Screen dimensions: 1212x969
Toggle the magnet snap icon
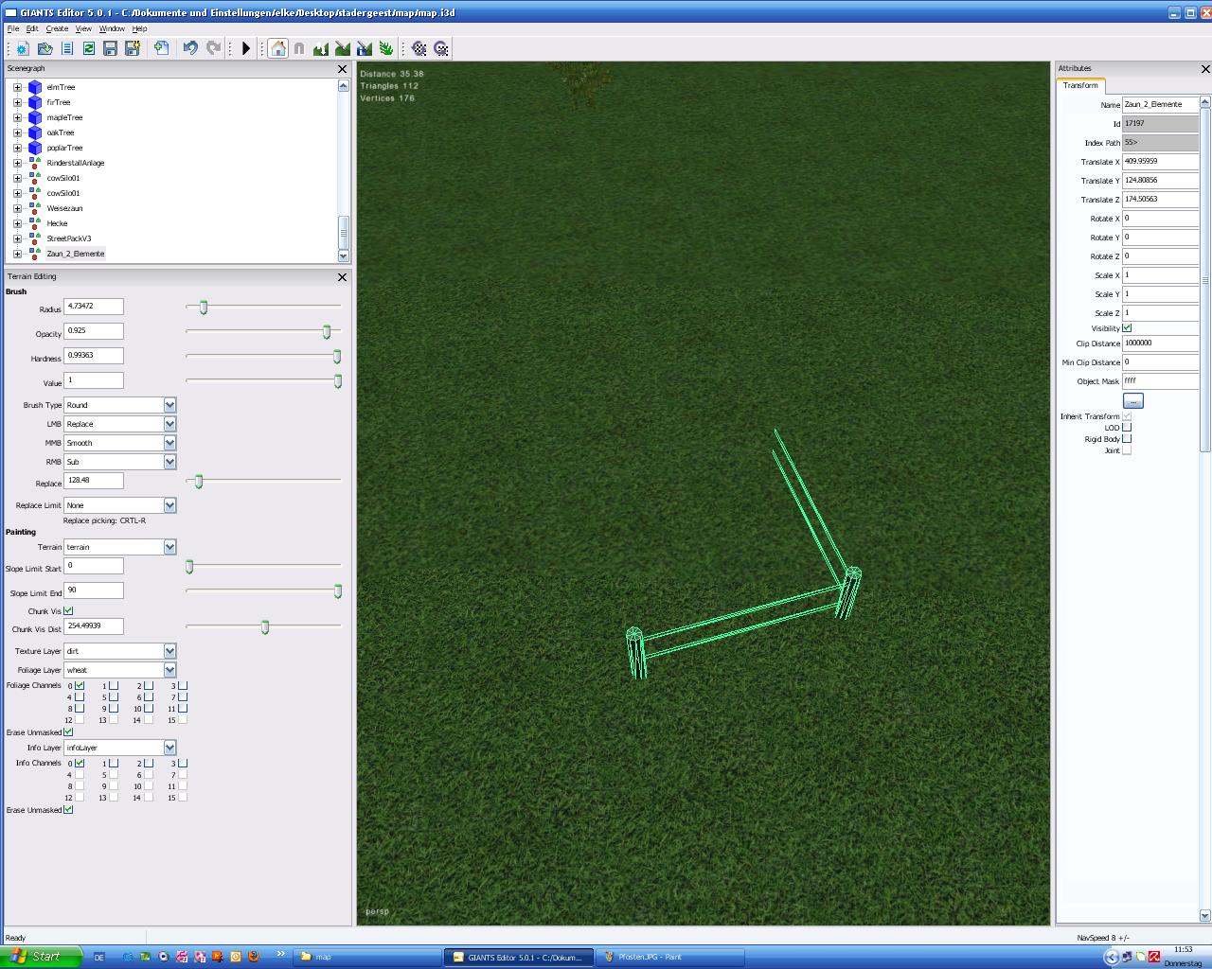click(299, 48)
